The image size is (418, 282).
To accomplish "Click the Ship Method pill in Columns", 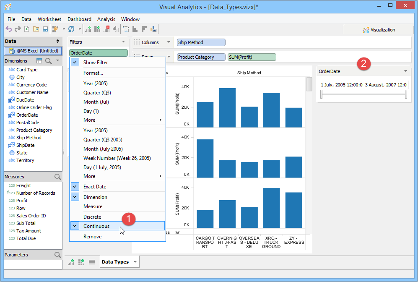I will (201, 42).
